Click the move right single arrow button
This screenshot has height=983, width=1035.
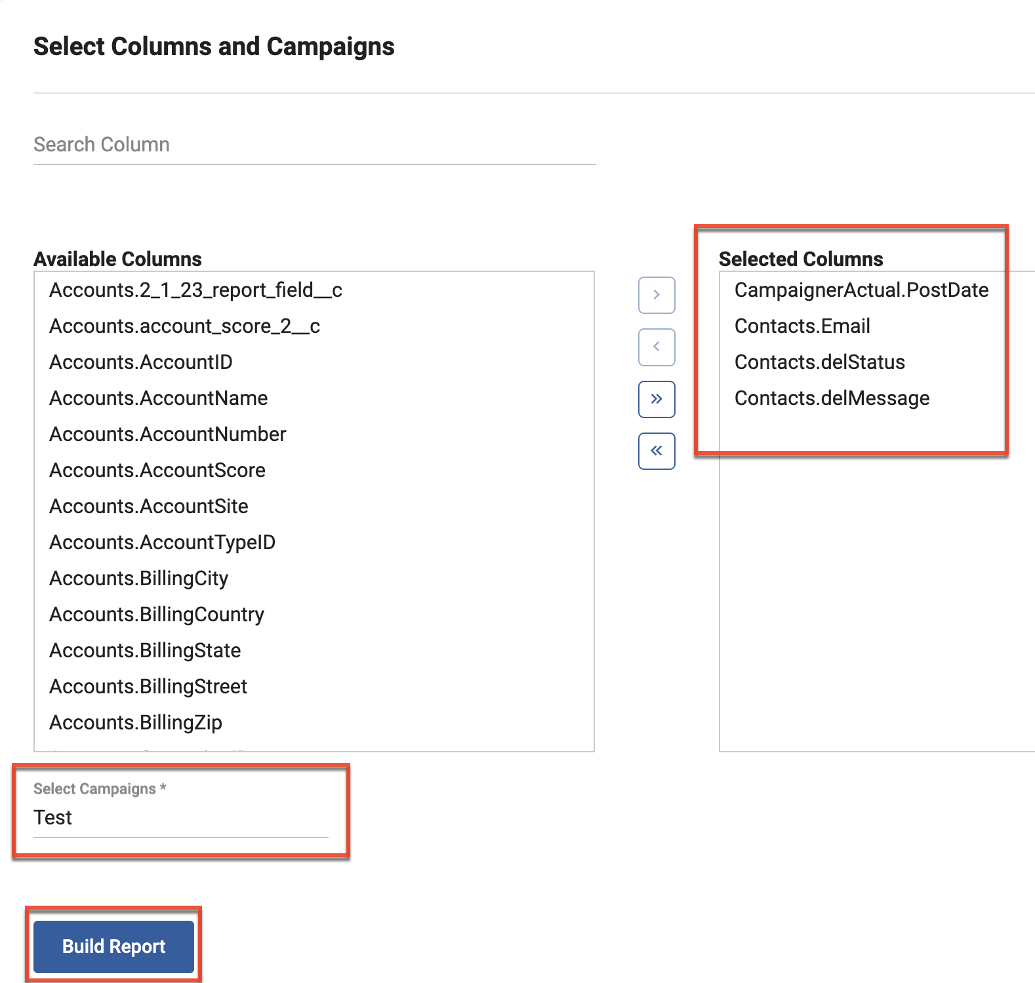click(x=657, y=295)
